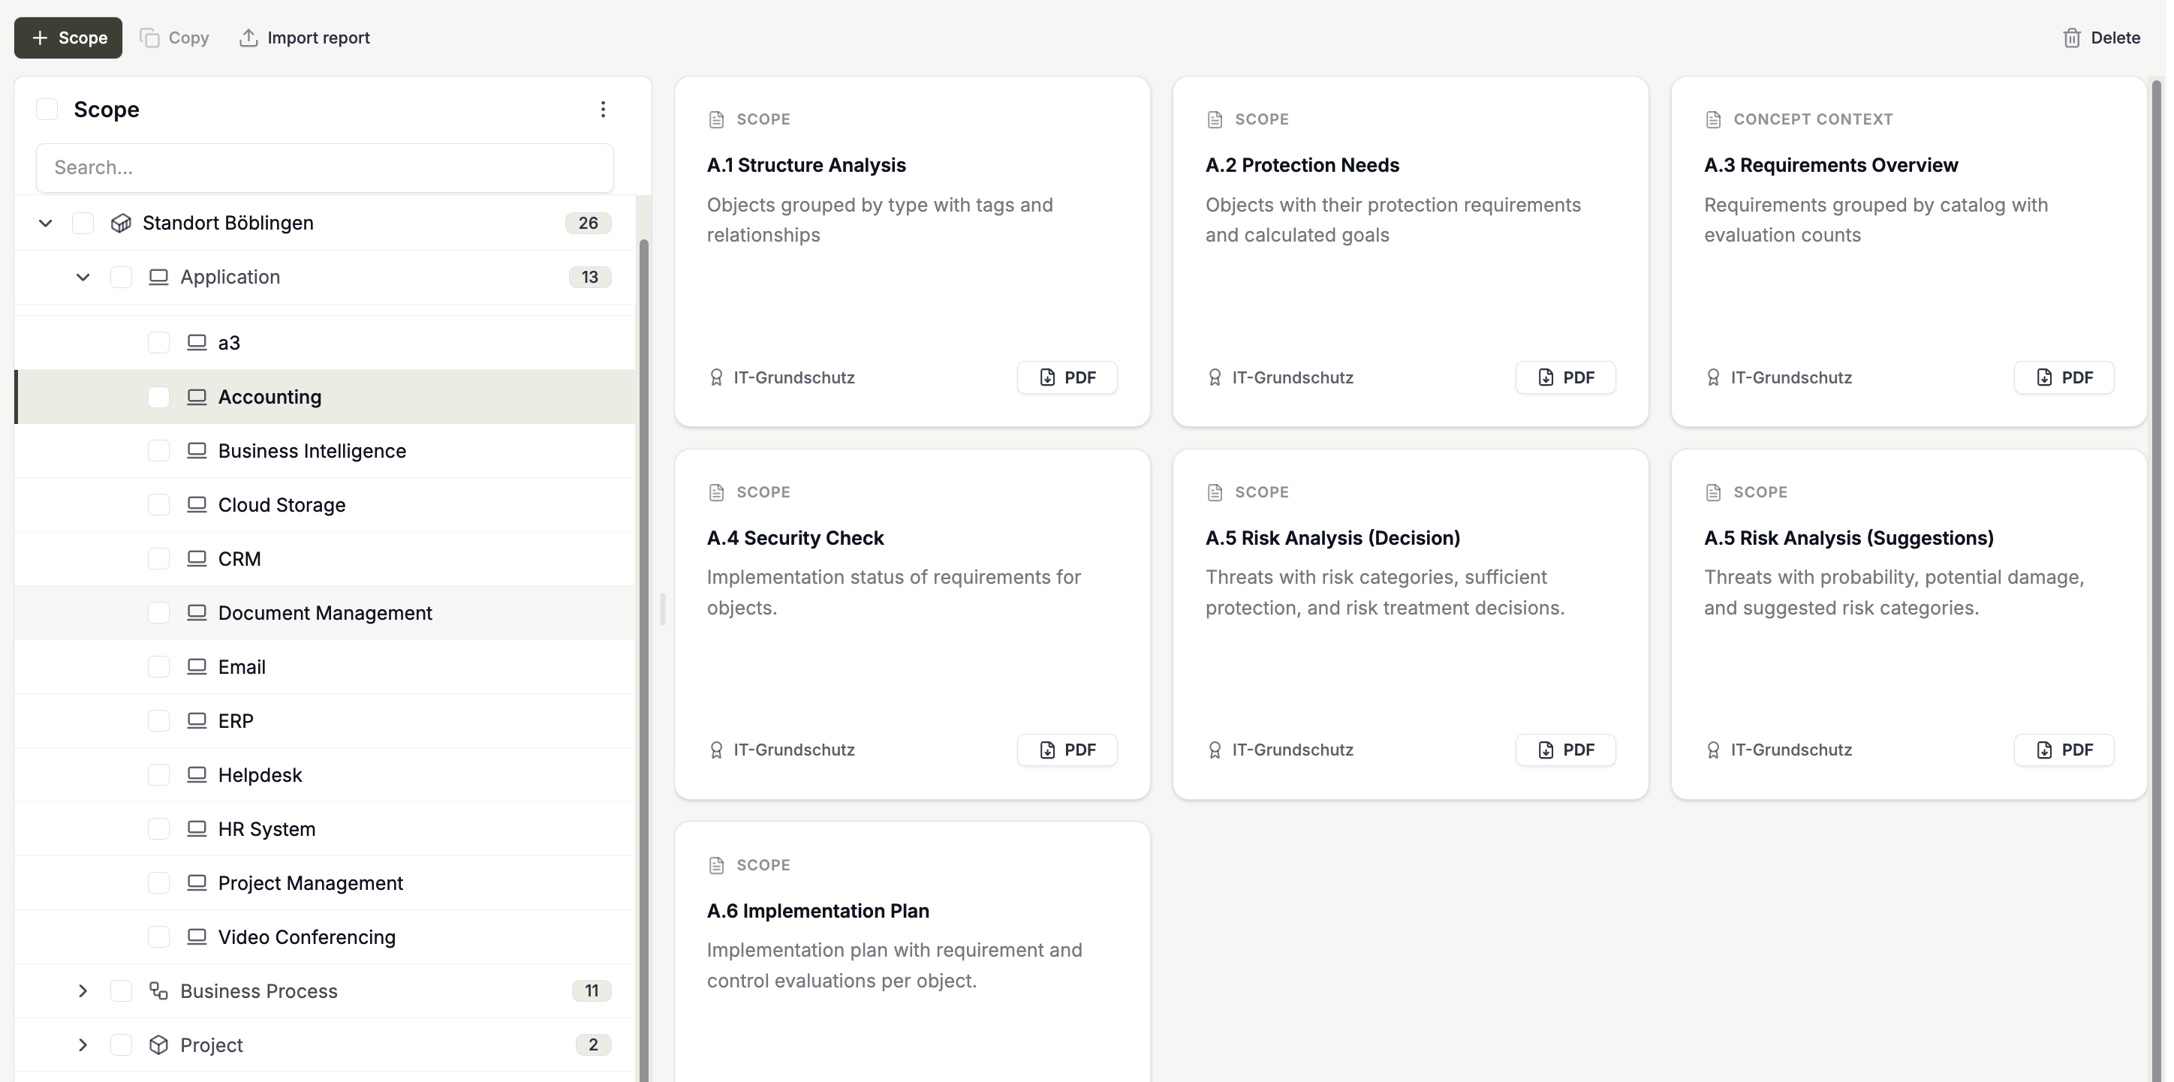Collapse the Application group chevron
2174x1082 pixels.
(83, 277)
